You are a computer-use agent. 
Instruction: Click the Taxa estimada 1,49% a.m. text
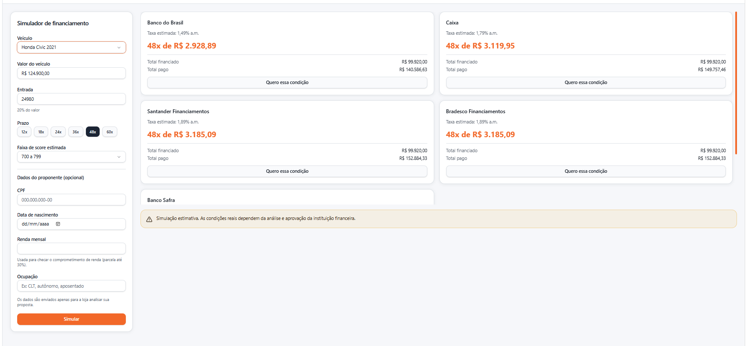click(173, 33)
